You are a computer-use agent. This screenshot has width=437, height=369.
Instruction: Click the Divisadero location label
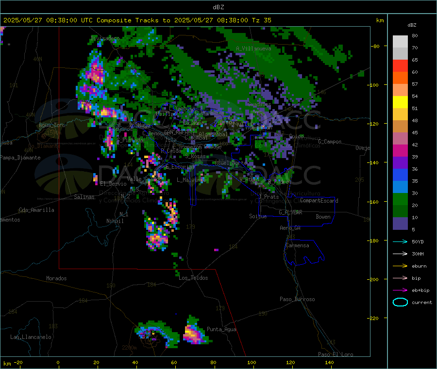(105, 38)
